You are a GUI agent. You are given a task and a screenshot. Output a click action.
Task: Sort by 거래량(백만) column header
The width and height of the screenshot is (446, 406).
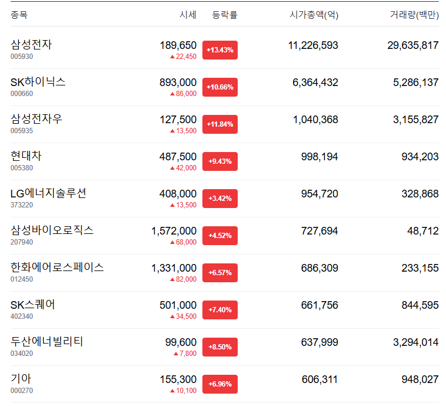click(414, 15)
